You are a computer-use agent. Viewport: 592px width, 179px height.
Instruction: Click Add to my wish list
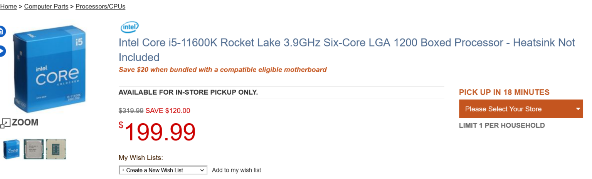(236, 170)
